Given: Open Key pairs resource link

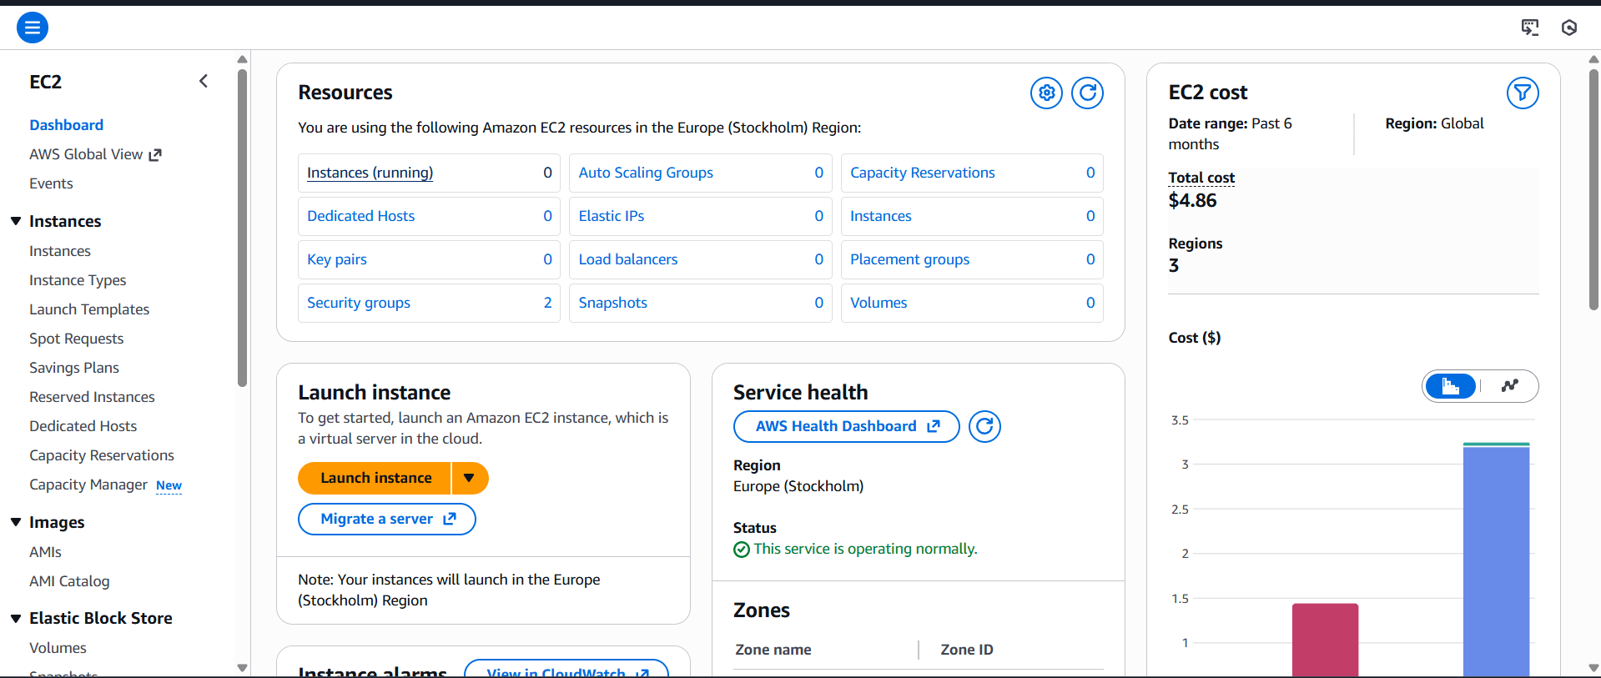Looking at the screenshot, I should [337, 259].
